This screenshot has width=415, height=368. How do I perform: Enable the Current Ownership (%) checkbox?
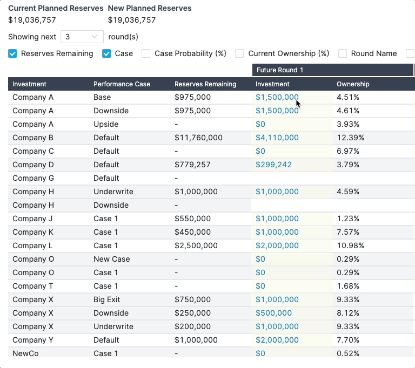pyautogui.click(x=239, y=53)
